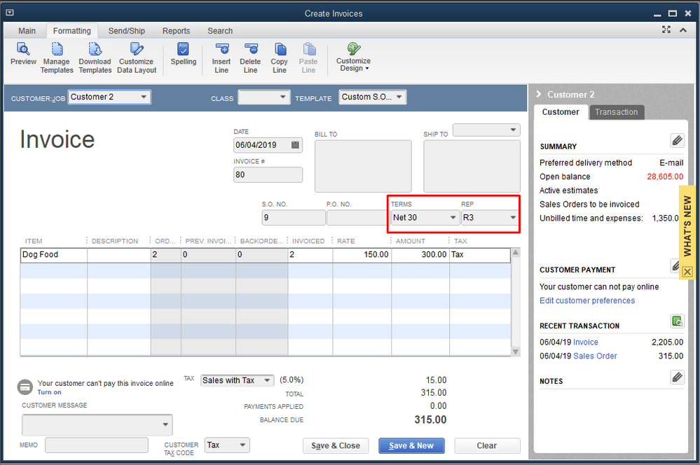The height and width of the screenshot is (465, 700).
Task: Select the Customer tab in side panel
Action: tap(561, 112)
